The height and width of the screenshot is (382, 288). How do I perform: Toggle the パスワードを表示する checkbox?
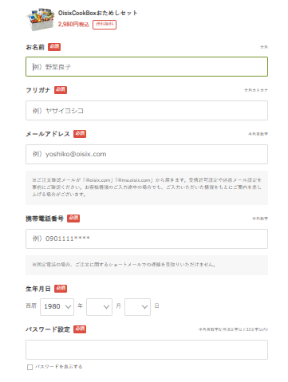tap(30, 367)
